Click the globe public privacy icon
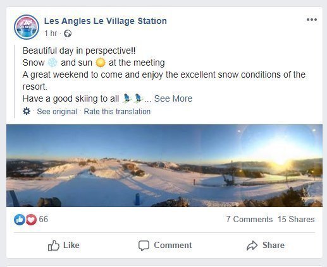 (x=68, y=33)
